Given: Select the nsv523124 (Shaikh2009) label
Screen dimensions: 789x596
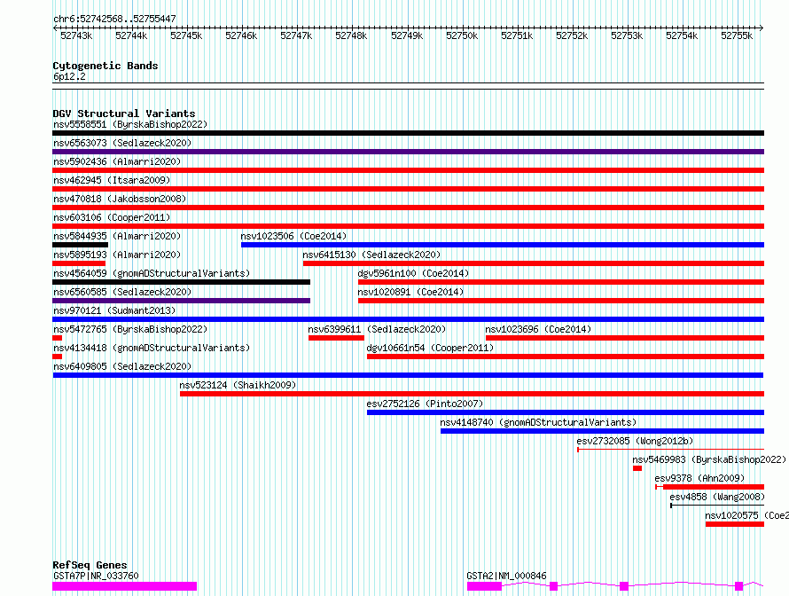Looking at the screenshot, I should pyautogui.click(x=238, y=385).
